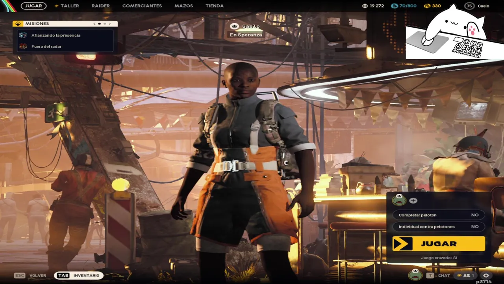Screen dimensions: 504x284
Task: Go to the COMERCIANTES tab
Action: click(142, 6)
